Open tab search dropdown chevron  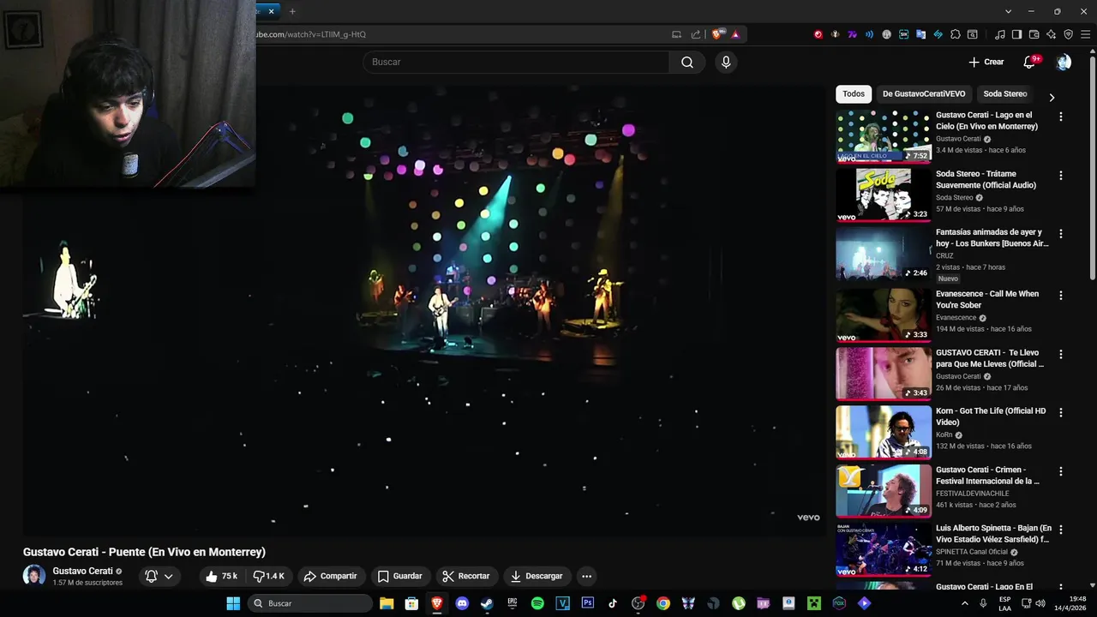pyautogui.click(x=1008, y=11)
